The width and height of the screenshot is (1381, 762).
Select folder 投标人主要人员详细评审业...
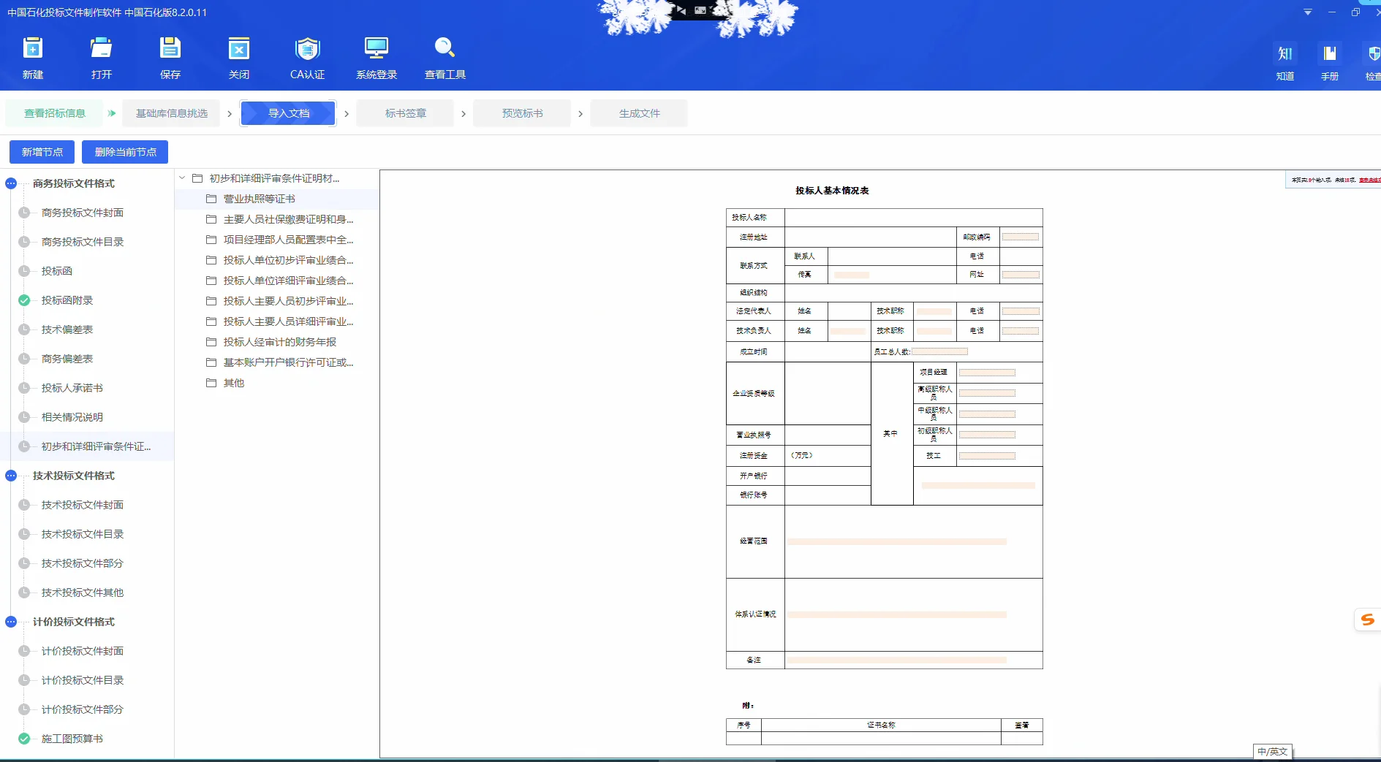[x=288, y=321]
